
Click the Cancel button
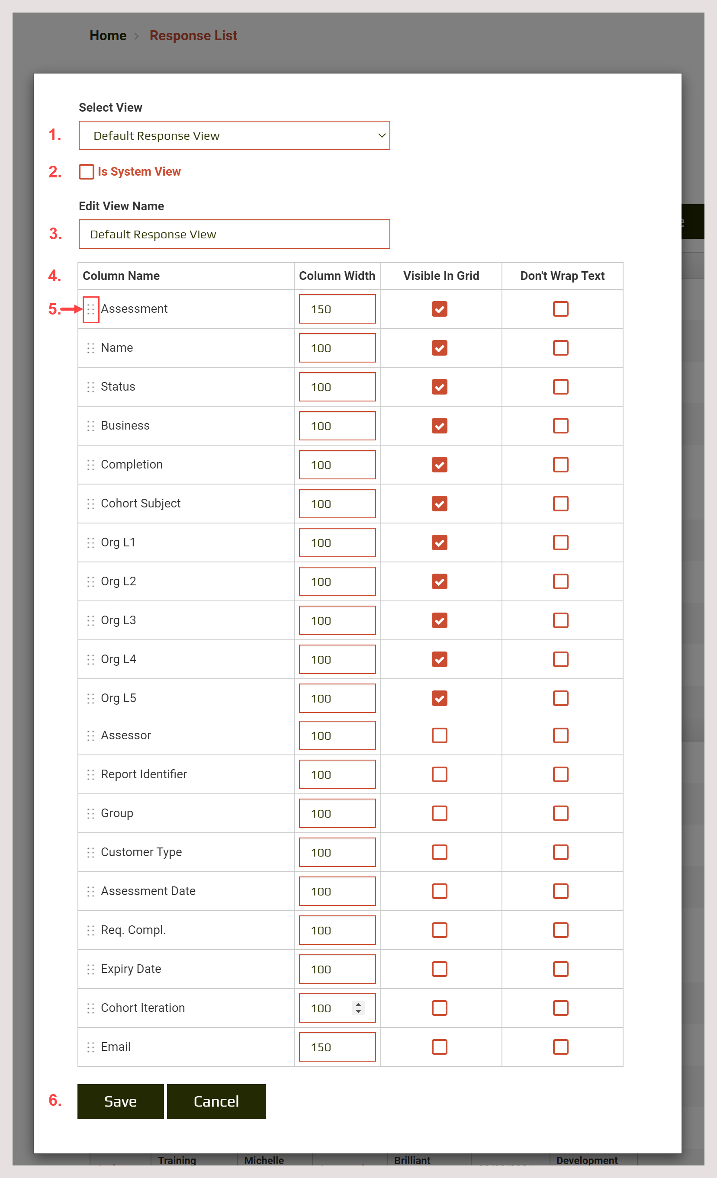click(216, 1101)
